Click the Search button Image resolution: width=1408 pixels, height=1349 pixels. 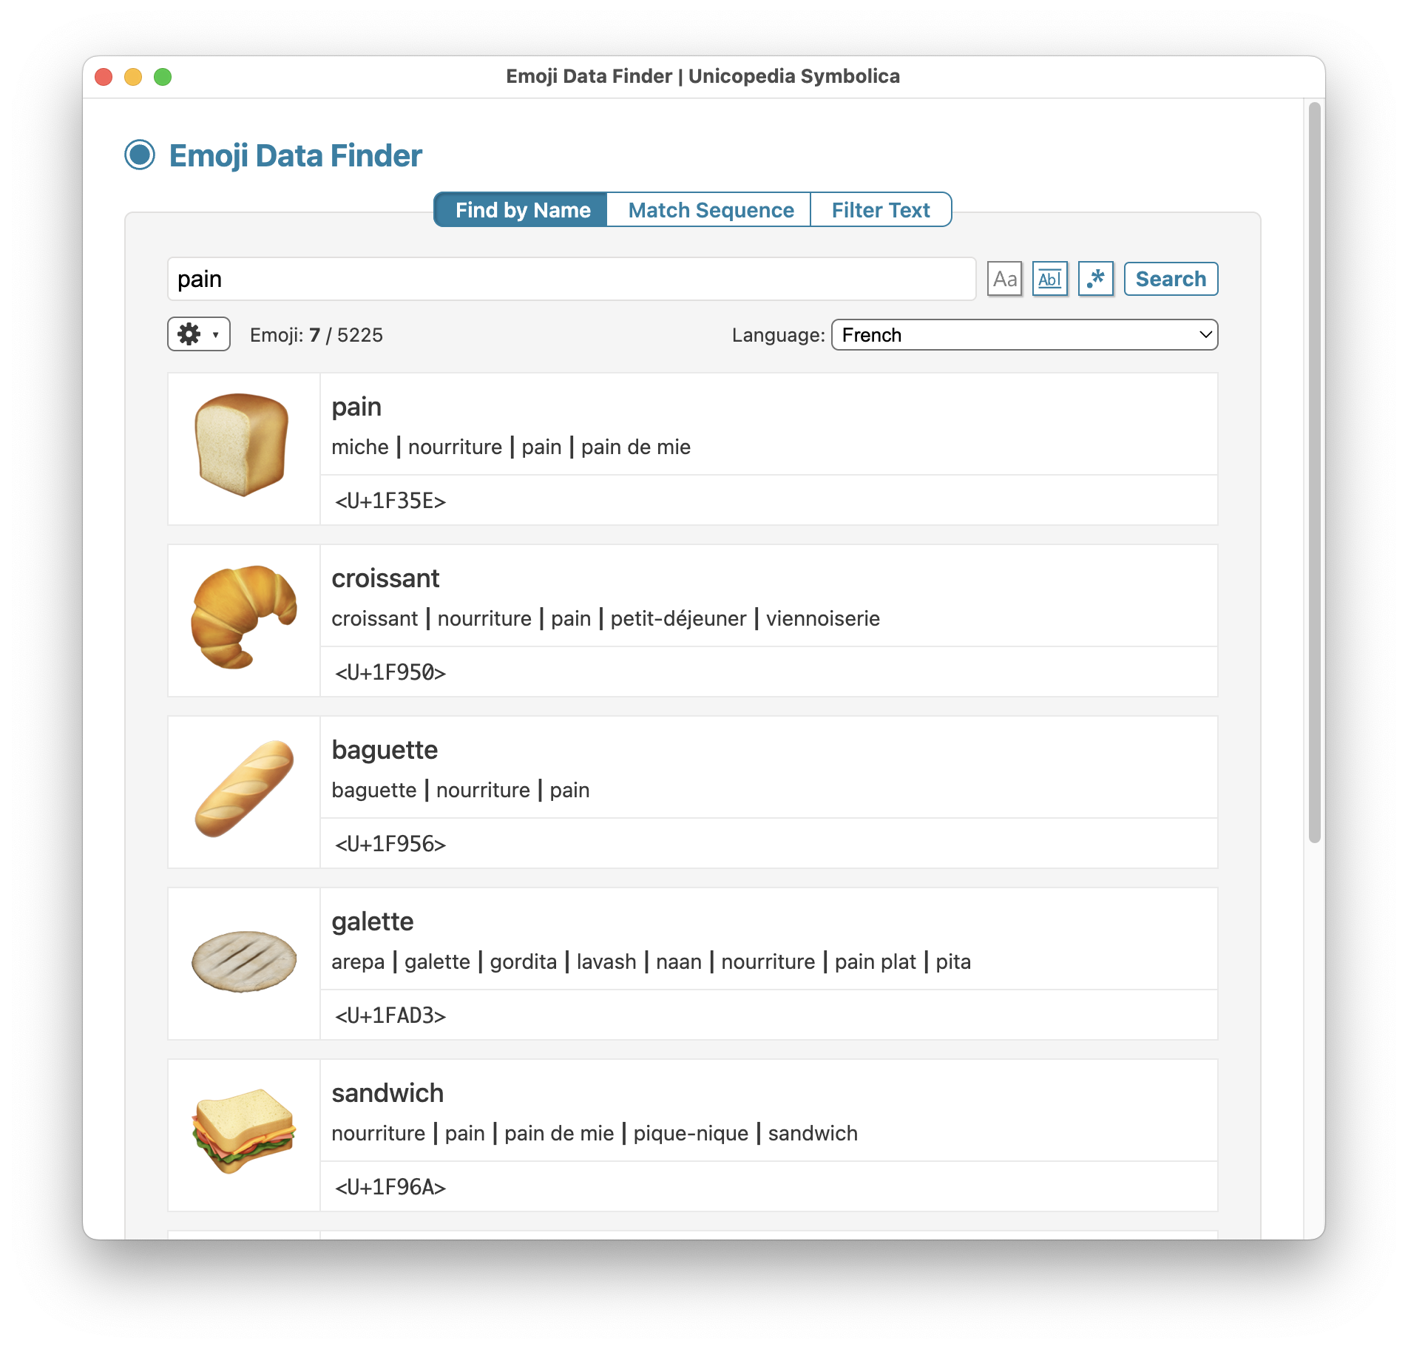pos(1171,279)
